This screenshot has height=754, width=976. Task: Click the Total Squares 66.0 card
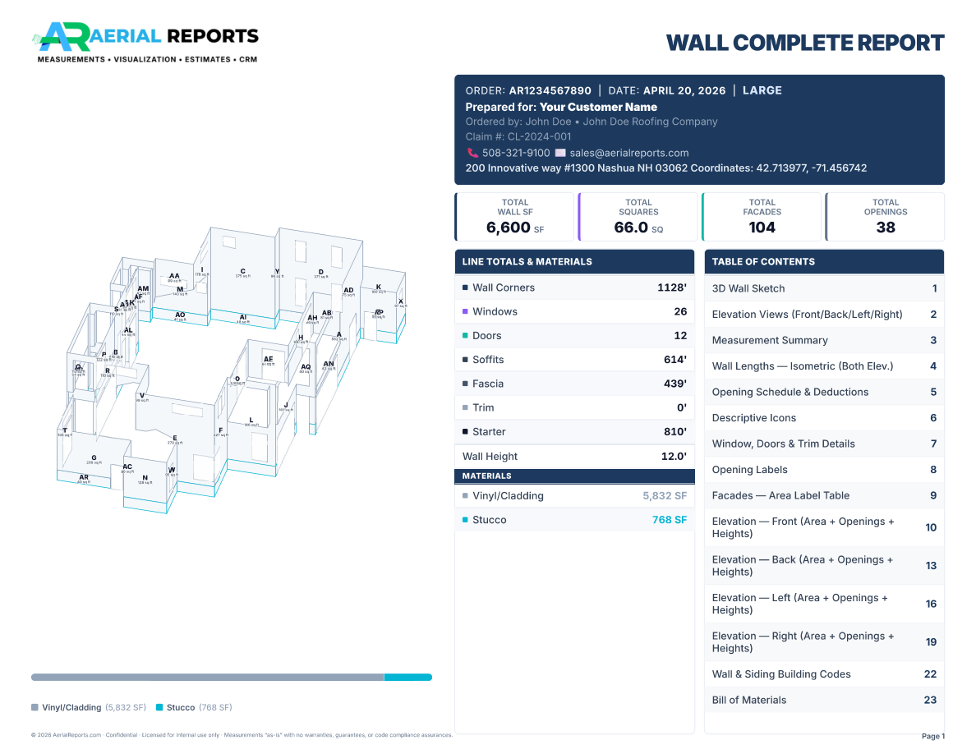point(638,217)
